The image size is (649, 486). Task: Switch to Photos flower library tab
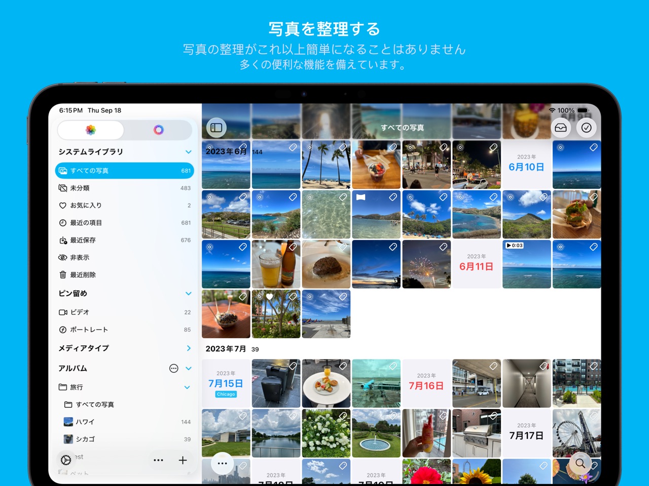[x=91, y=130]
